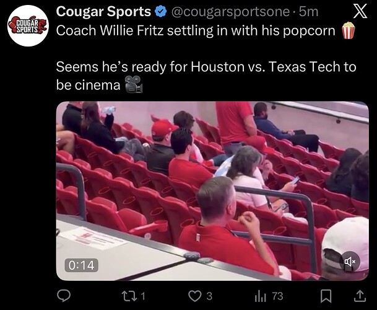Open the @cougarsportsone handle link
377x310 pixels.
tap(230, 12)
